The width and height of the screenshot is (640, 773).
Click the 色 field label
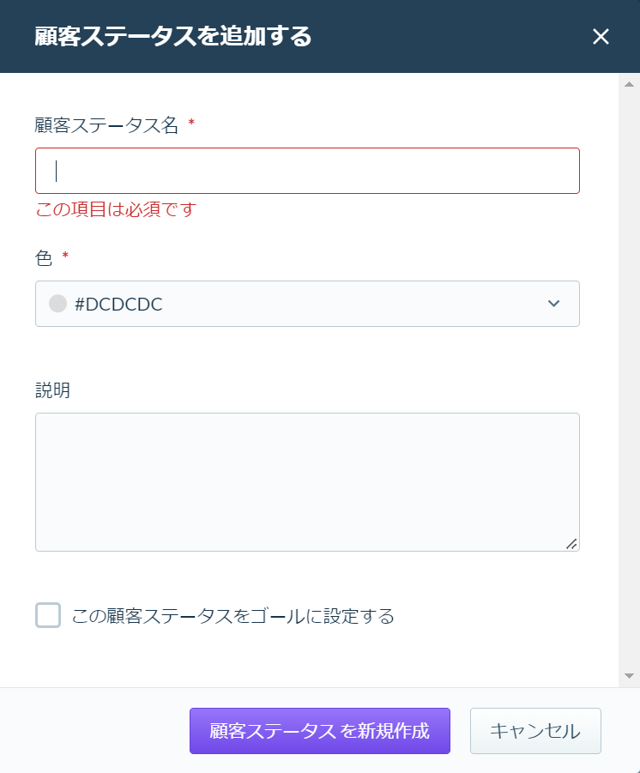click(44, 258)
